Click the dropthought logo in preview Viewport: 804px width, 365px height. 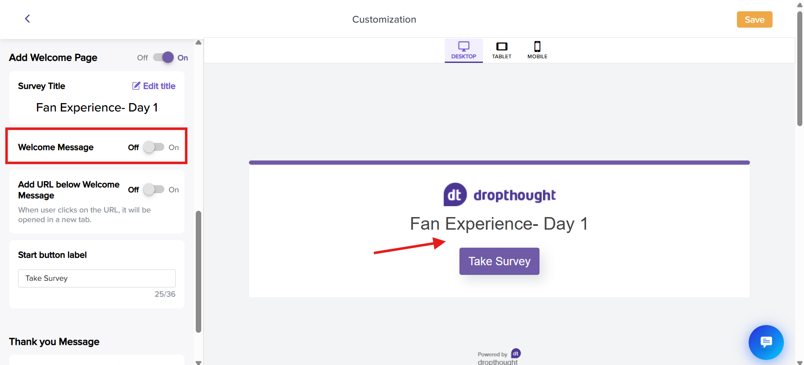[x=499, y=195]
